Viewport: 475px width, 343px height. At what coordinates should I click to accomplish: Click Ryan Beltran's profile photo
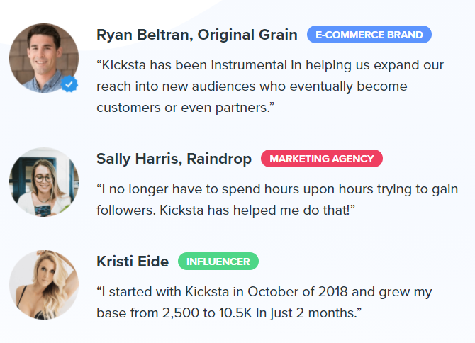click(x=43, y=58)
